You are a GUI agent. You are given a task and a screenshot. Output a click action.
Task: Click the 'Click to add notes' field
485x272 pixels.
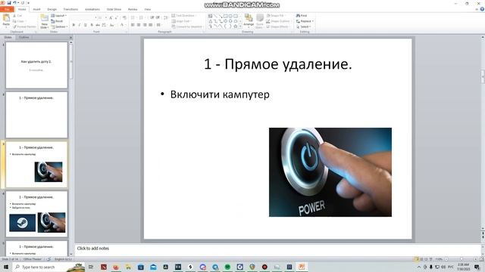click(278, 249)
